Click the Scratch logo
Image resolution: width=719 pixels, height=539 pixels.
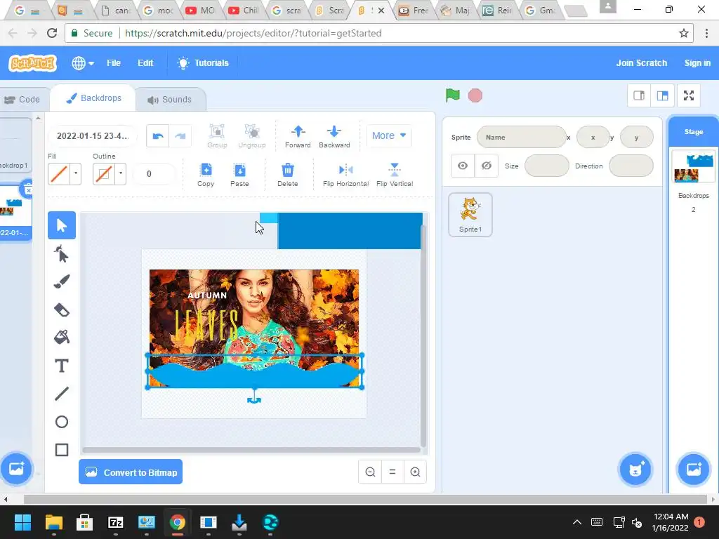[x=32, y=63]
